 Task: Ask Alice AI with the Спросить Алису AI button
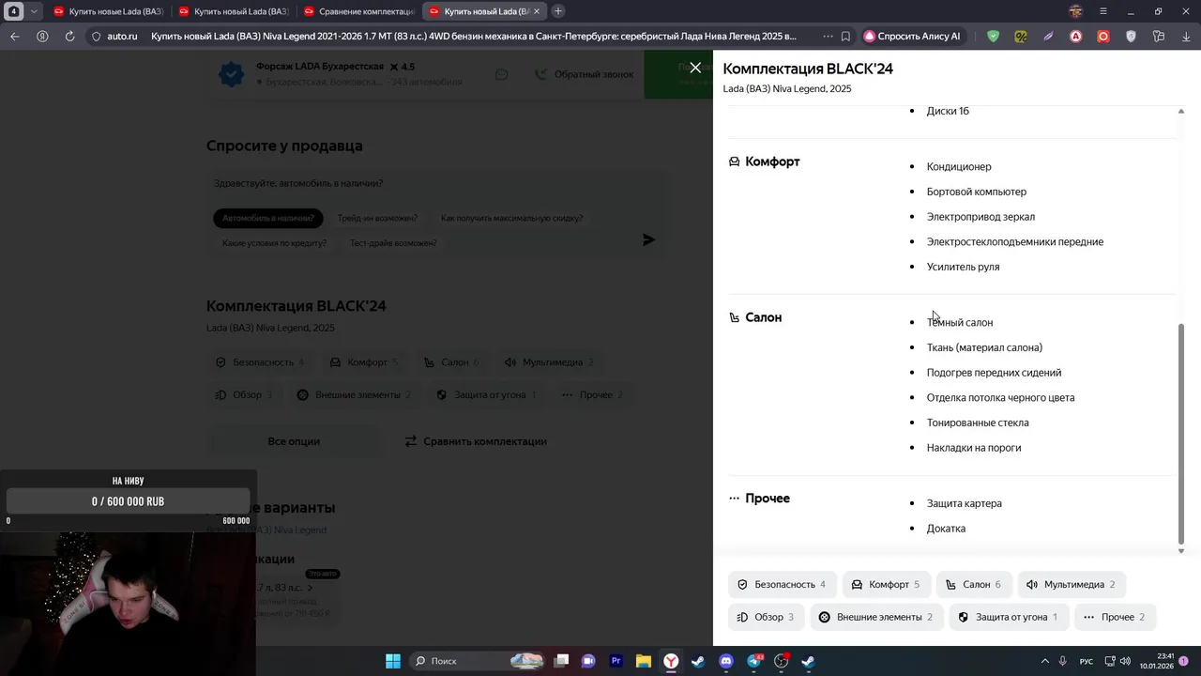coord(912,37)
